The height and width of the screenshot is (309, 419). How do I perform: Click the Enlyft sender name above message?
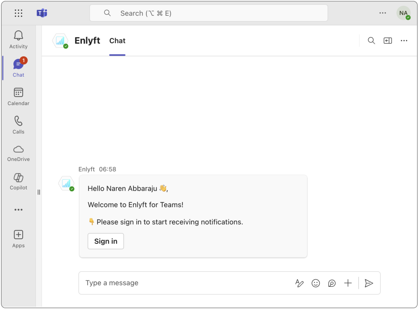[86, 170]
